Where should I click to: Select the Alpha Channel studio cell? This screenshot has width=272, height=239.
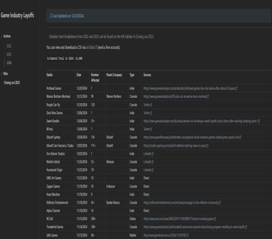(53, 211)
